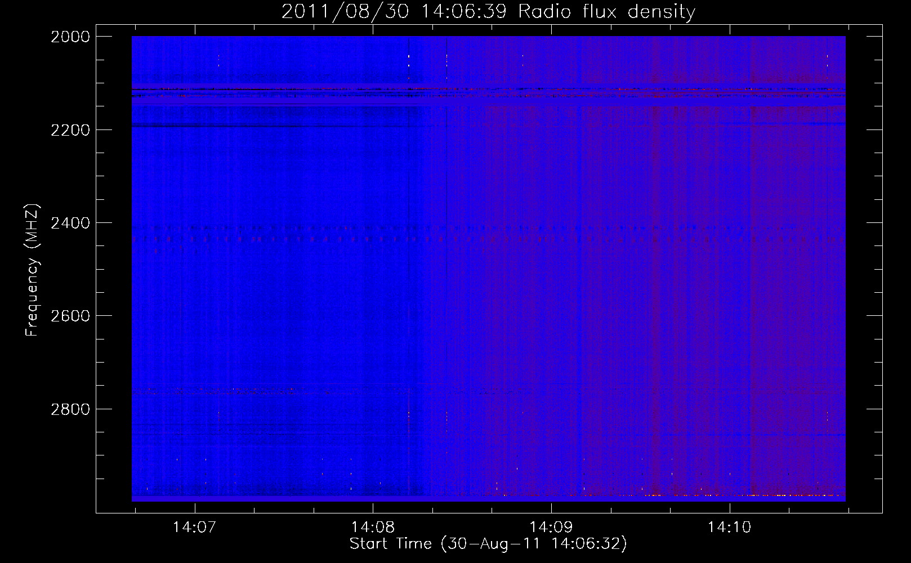Select the 2600 frequency tick label
The height and width of the screenshot is (563, 911).
(70, 316)
